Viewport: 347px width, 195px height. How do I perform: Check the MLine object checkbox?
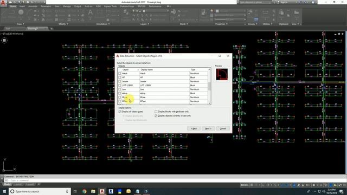(120, 97)
